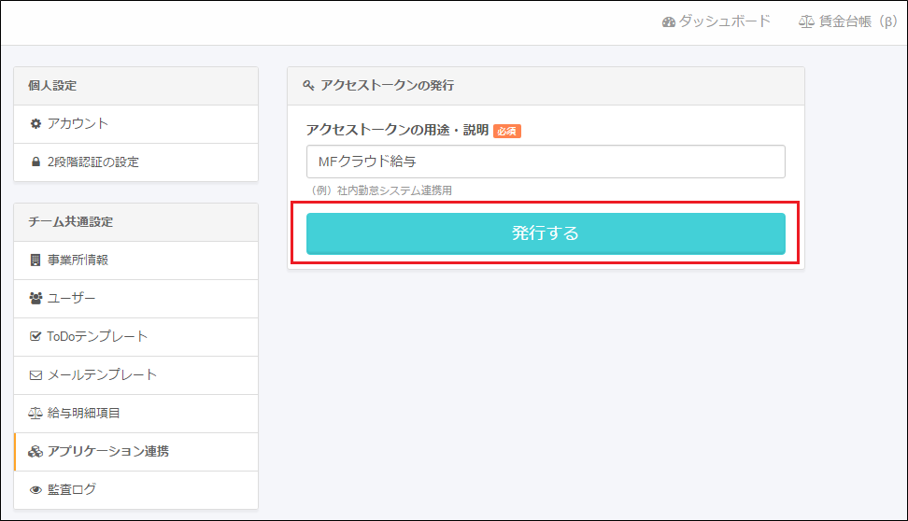
Task: Click the building icon beside 事業所情報
Action: (35, 260)
